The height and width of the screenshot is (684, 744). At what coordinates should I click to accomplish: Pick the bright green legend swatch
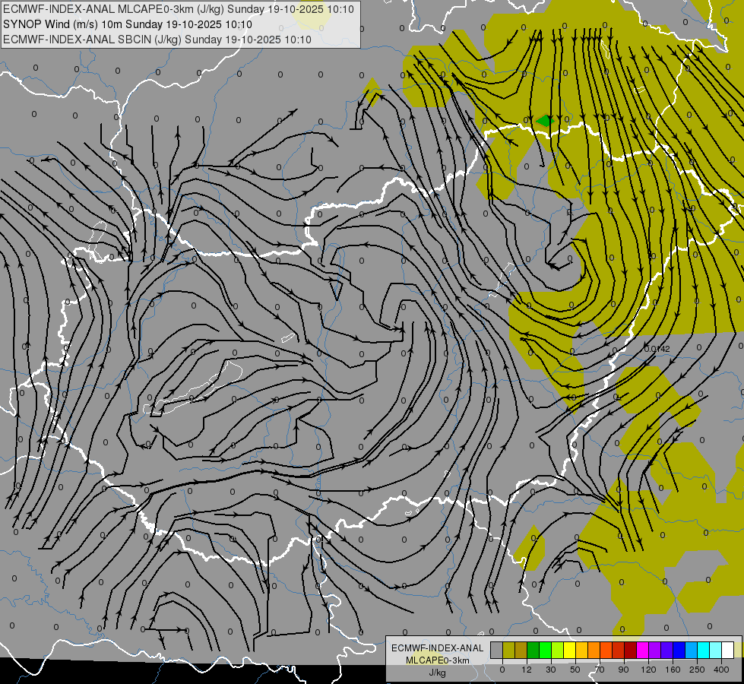pos(546,650)
